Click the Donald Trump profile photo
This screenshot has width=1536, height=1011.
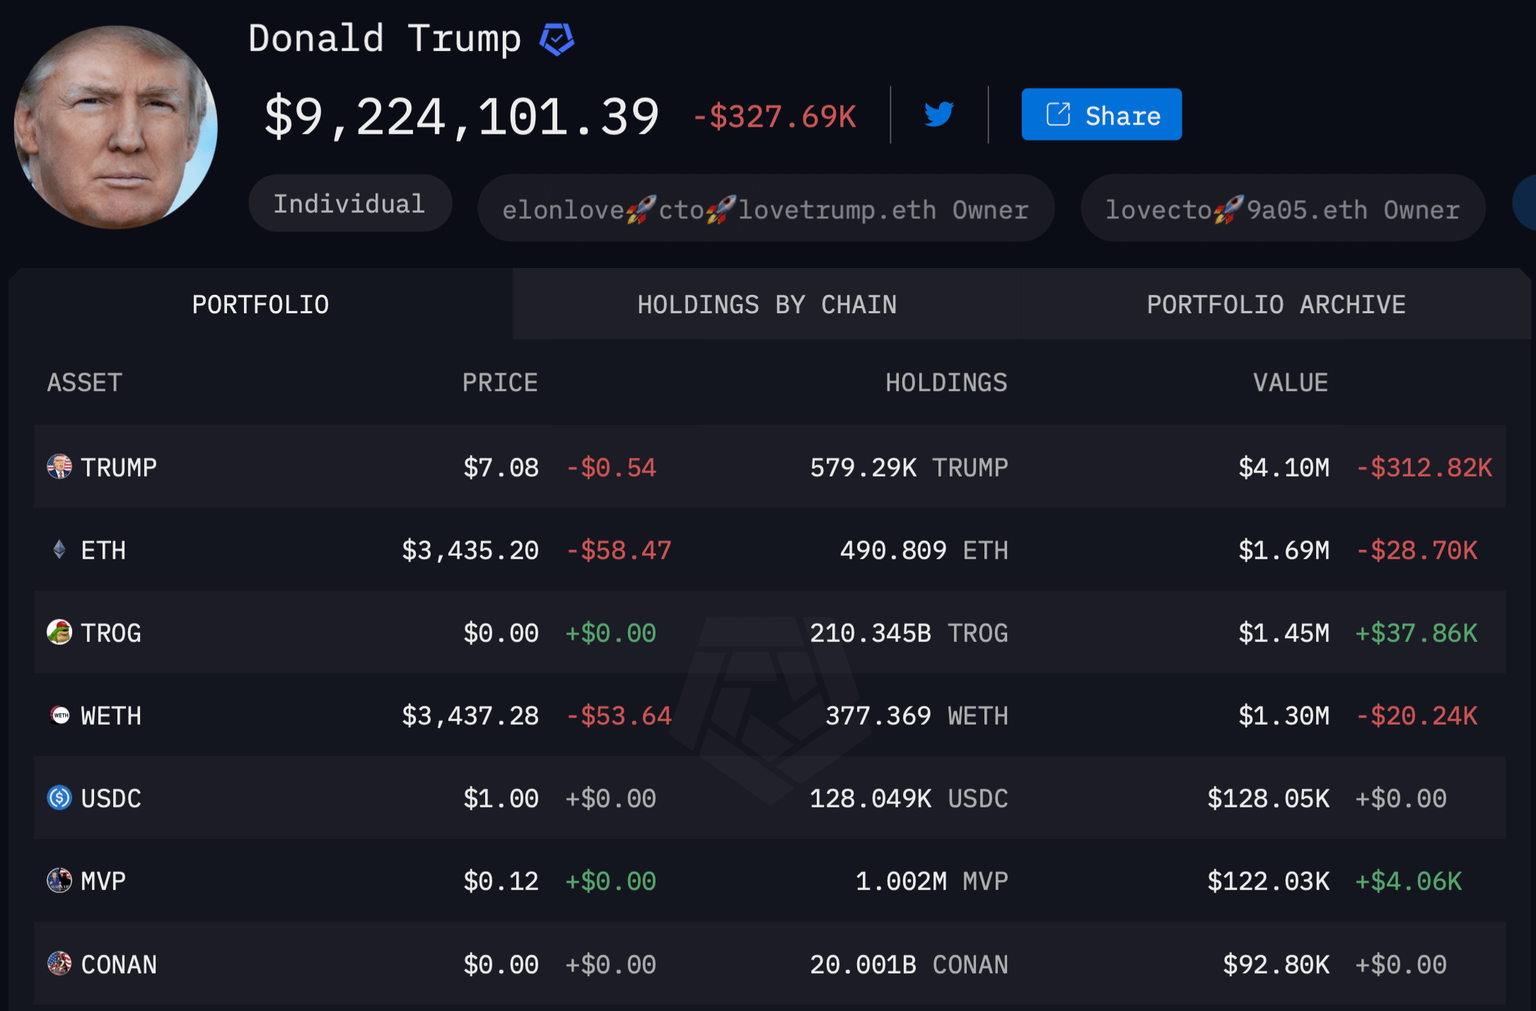[116, 127]
